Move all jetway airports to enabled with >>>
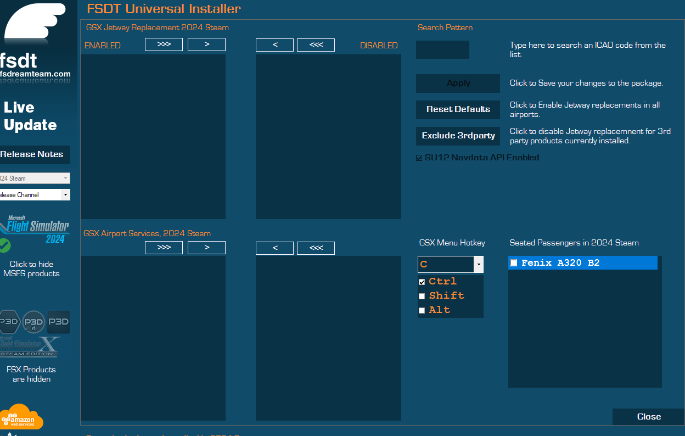Screen dimensions: 685x436 [164, 44]
